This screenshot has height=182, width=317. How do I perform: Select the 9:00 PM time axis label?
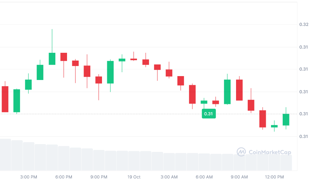click(x=99, y=177)
